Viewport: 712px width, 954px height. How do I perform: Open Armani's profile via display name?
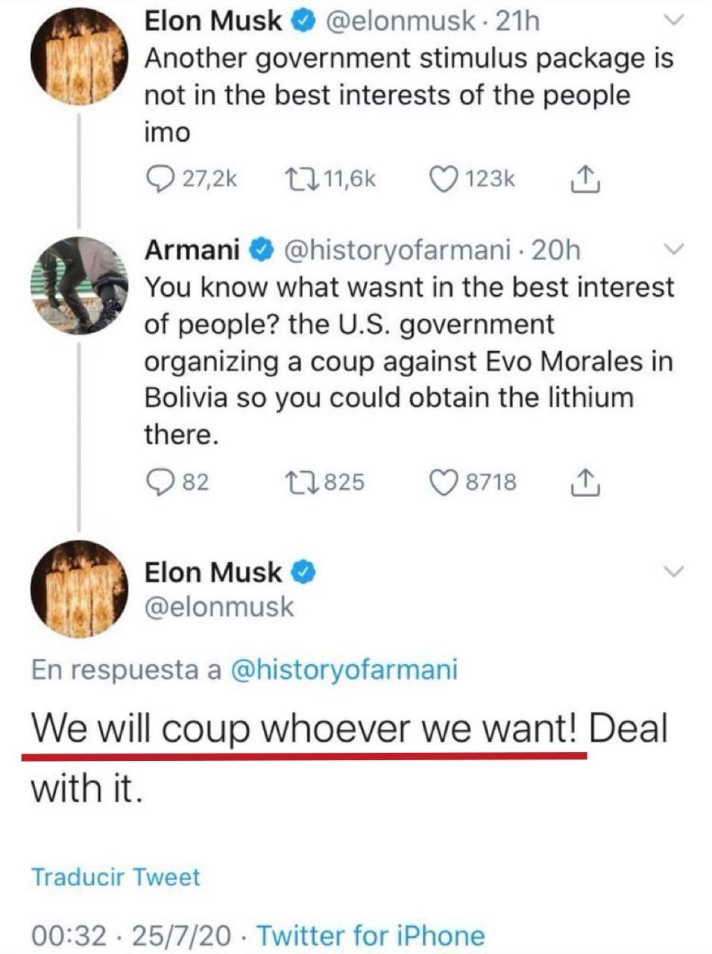pos(192,250)
